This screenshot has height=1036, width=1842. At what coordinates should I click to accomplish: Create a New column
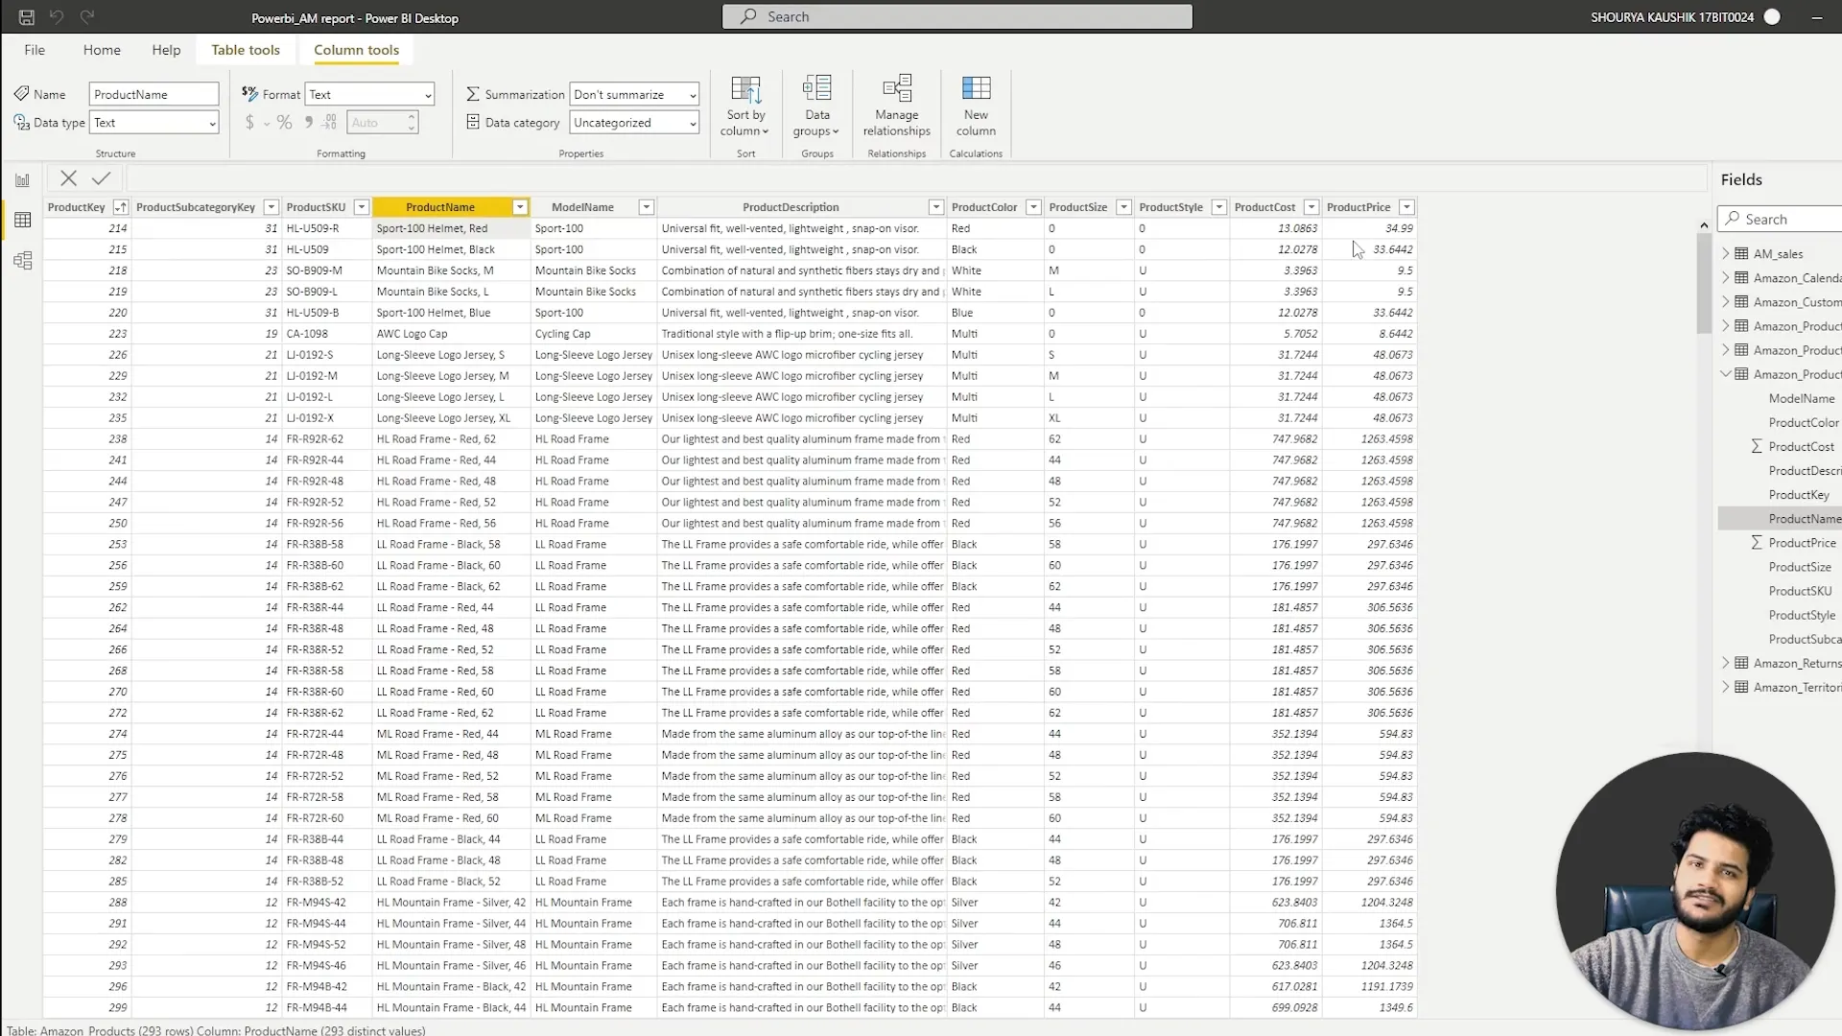tap(976, 90)
